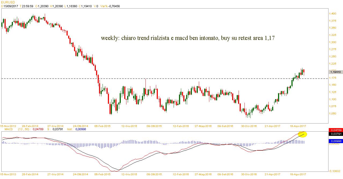Click the 1,400 price axis label
This screenshot has height=179, width=343.
(x=333, y=13)
